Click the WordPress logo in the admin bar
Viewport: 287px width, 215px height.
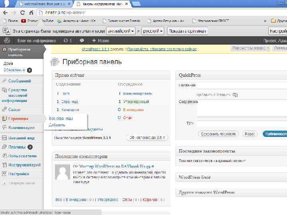click(x=7, y=41)
